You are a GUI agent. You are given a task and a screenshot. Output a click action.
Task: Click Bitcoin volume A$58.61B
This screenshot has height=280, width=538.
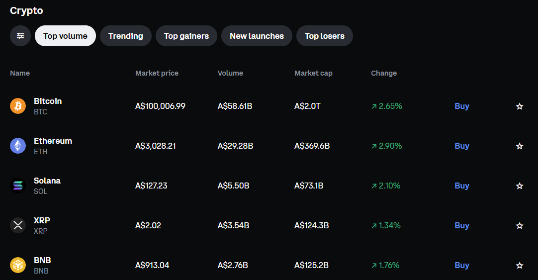[235, 106]
